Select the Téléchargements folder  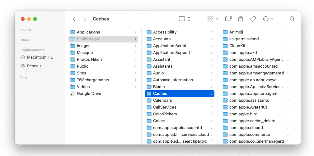coord(93,80)
